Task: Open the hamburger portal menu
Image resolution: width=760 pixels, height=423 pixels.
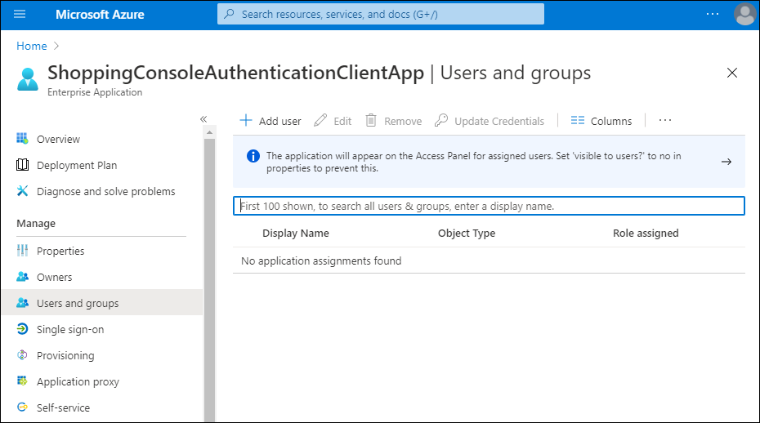Action: point(20,14)
